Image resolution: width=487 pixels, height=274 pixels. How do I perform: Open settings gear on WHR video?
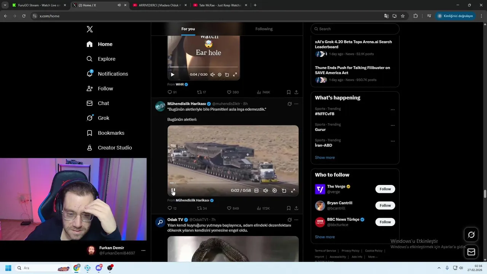[220, 75]
